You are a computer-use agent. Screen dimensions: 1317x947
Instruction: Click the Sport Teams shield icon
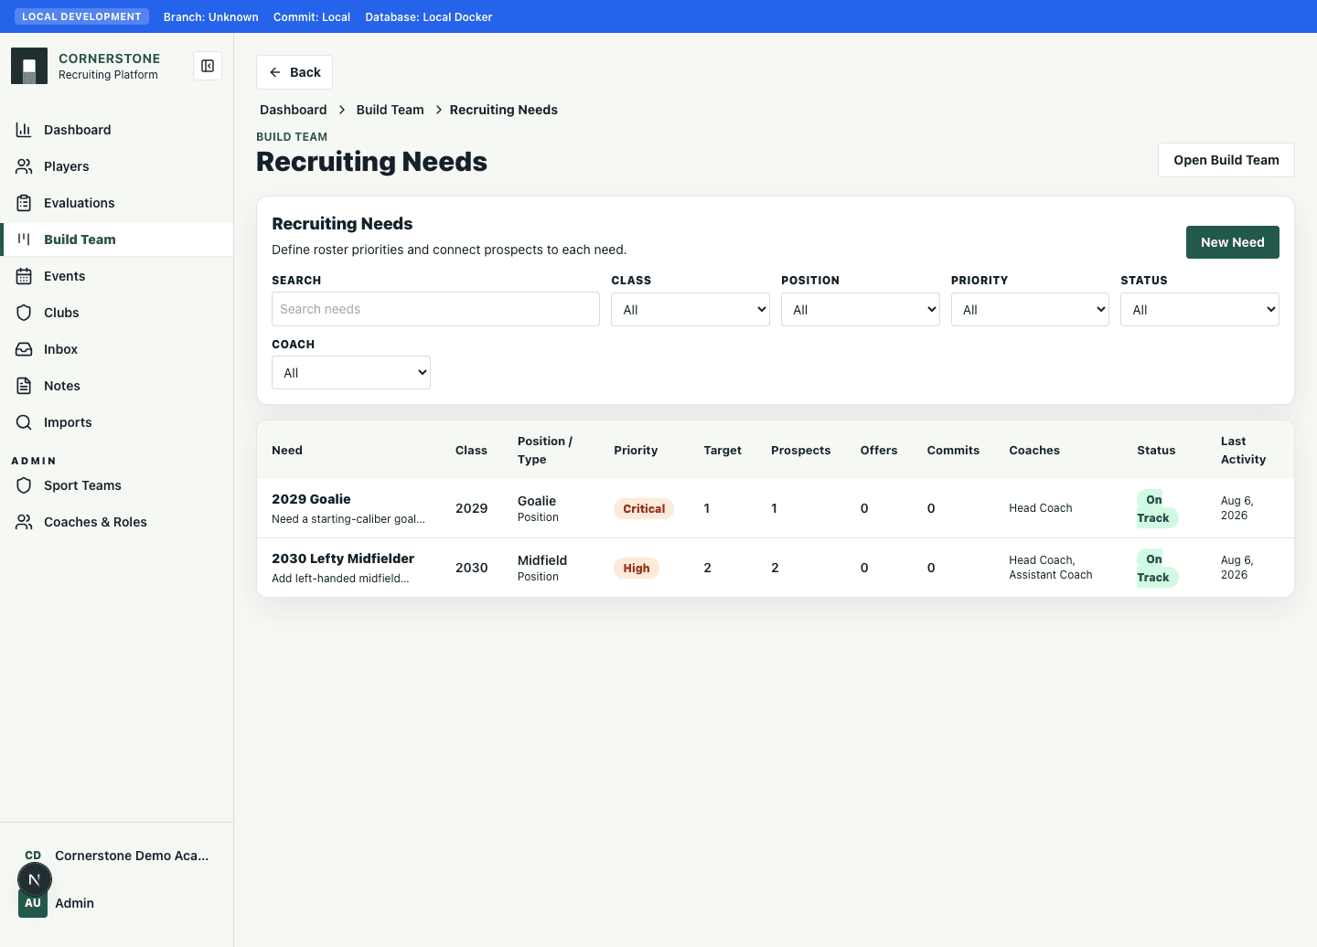(24, 485)
